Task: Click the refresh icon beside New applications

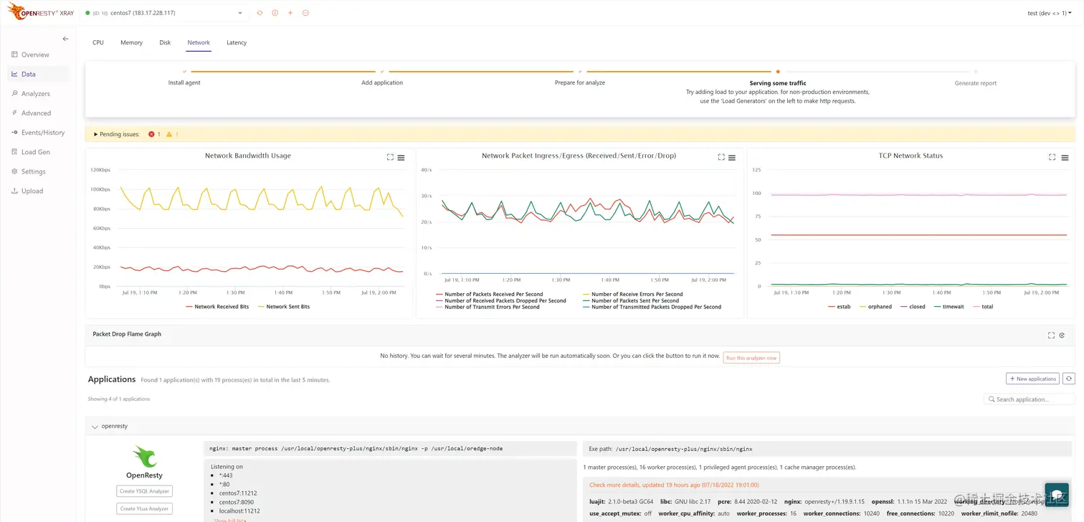Action: point(1069,378)
